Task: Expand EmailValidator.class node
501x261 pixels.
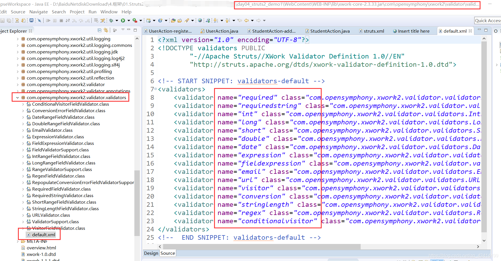Action: [x=23, y=130]
